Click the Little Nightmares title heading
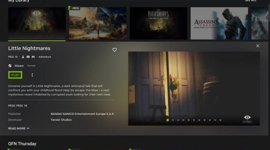 pos(29,48)
